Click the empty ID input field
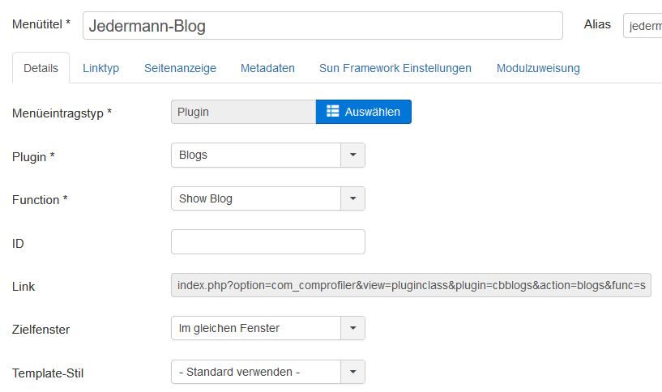This screenshot has height=392, width=662. (268, 242)
